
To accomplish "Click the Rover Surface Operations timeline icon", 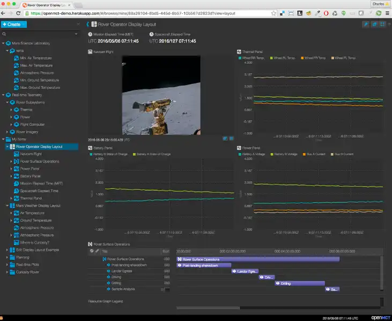I will (x=90, y=244).
